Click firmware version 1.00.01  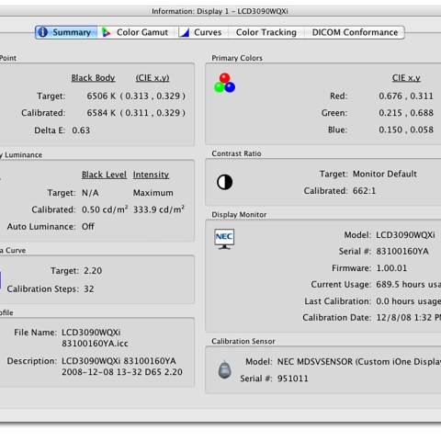pos(391,268)
